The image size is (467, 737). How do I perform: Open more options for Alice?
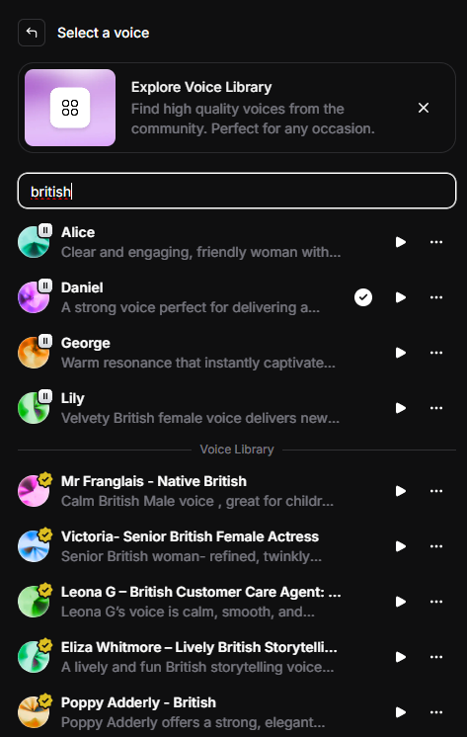click(x=436, y=242)
